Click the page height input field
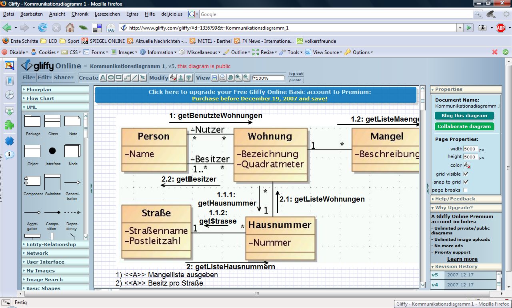Screen dimensions: 512x308 (470, 157)
